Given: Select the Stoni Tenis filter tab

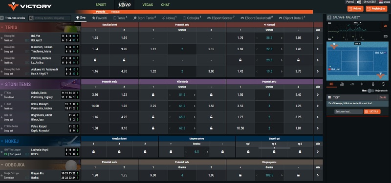Looking at the screenshot, I should pos(145,18).
